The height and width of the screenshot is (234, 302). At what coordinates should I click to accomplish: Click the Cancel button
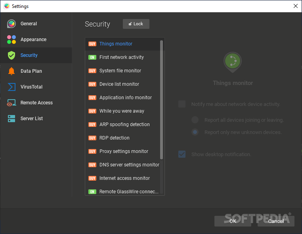point(276,221)
